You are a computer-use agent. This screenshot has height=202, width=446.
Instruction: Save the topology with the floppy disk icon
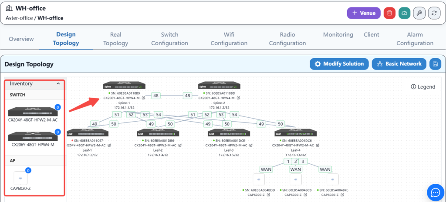(x=435, y=64)
